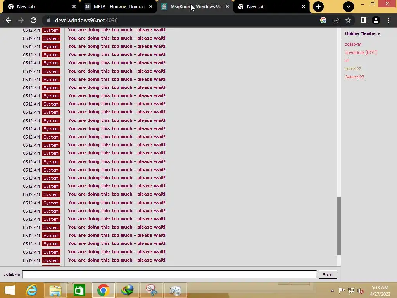This screenshot has width=397, height=298.
Task: Open the Google icon in address bar
Action: [x=323, y=20]
